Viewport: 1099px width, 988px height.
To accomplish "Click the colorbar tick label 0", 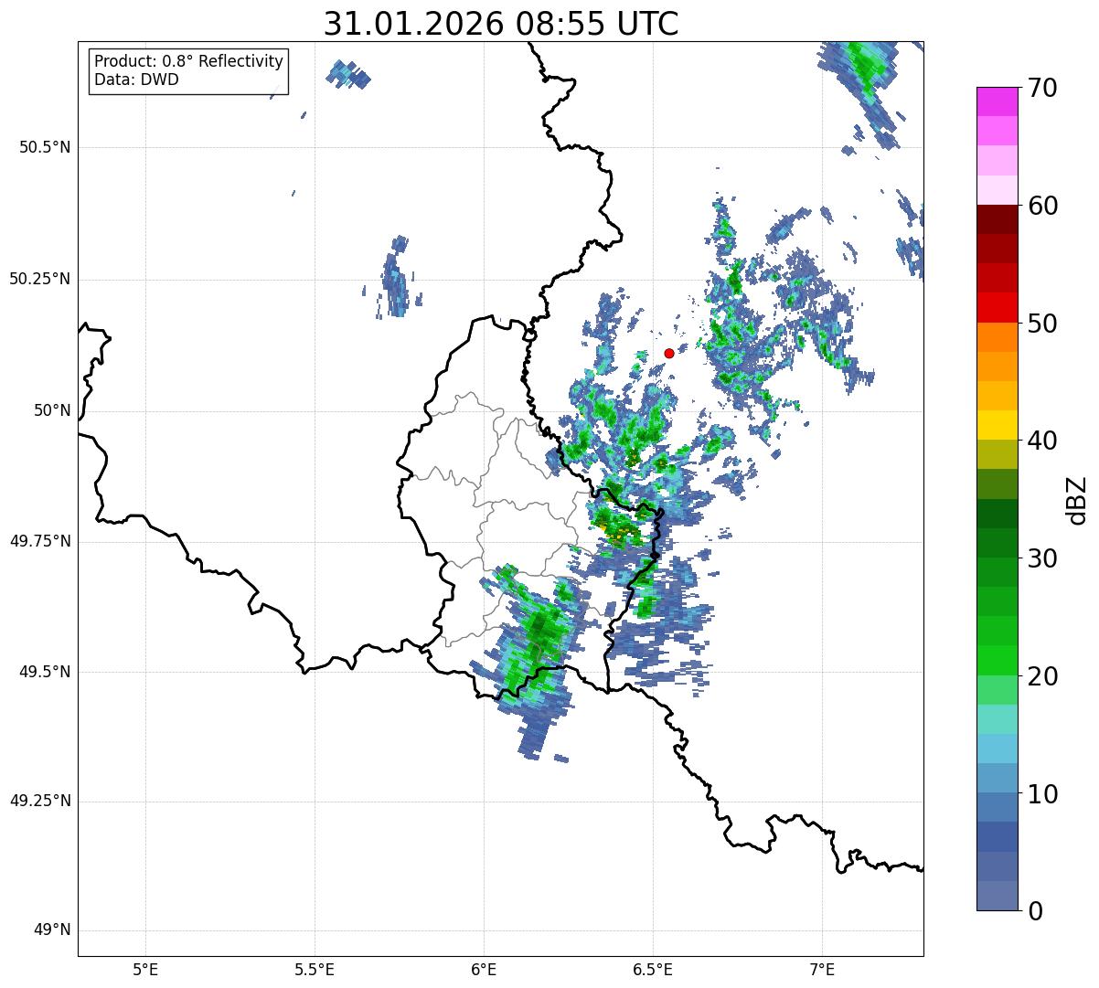I will tap(1035, 910).
